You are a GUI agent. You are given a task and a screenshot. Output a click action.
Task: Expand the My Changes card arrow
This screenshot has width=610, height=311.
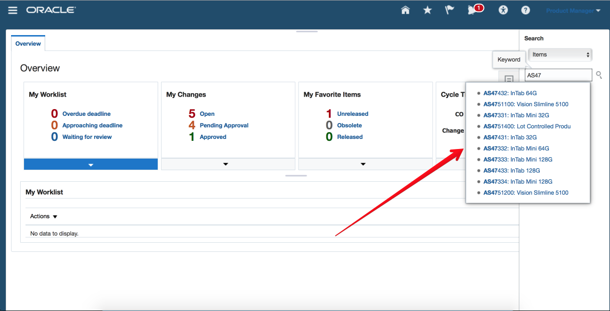point(226,164)
